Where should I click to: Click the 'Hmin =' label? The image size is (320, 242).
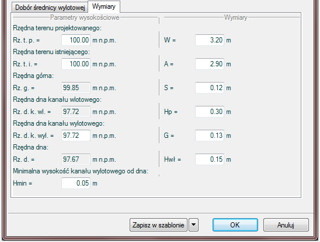coord(23,183)
